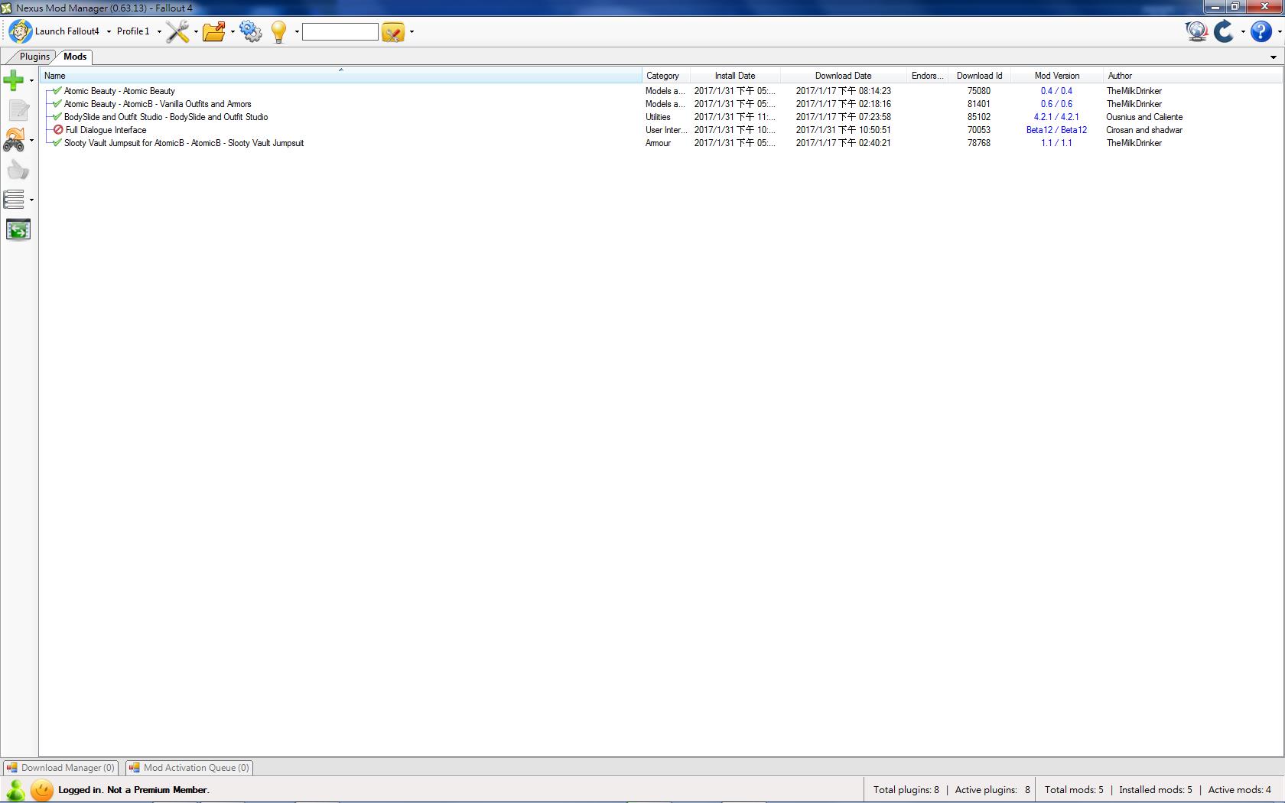Sort by Install Date column header

click(735, 76)
